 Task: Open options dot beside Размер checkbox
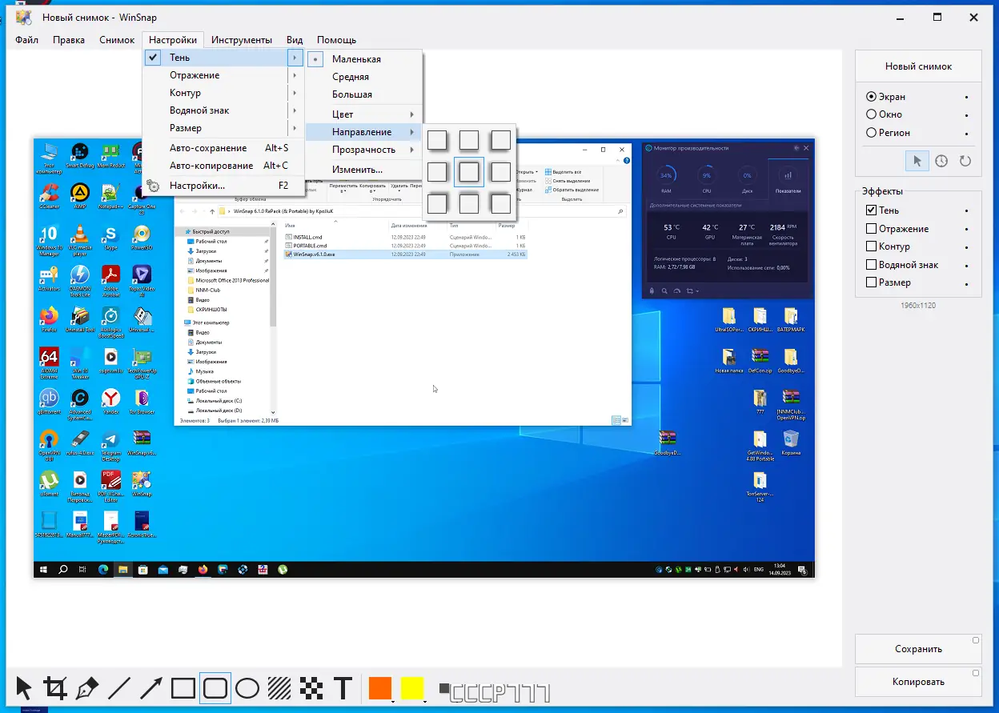(x=967, y=282)
